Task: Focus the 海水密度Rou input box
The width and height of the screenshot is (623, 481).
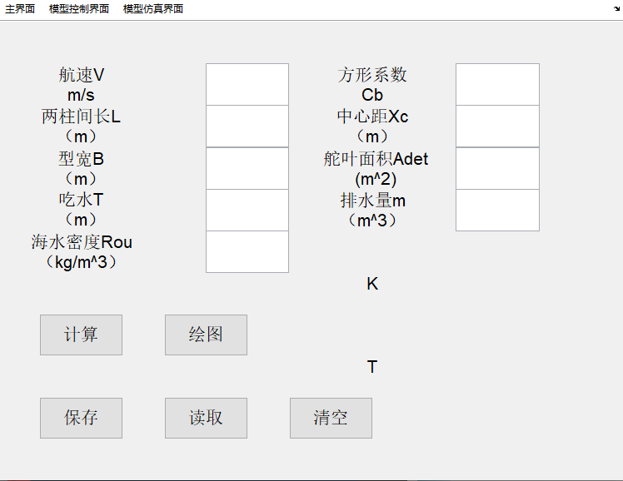Action: click(247, 251)
